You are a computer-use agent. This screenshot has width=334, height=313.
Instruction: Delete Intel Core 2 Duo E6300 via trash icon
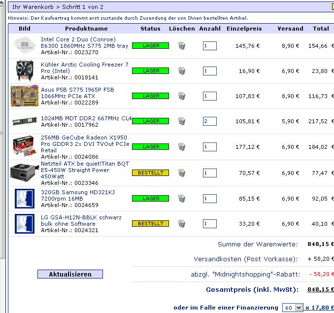pyautogui.click(x=182, y=46)
